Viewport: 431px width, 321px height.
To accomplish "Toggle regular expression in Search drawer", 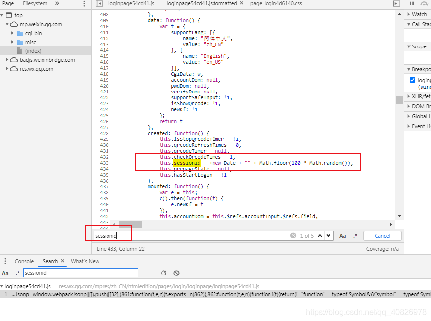I will pos(18,273).
